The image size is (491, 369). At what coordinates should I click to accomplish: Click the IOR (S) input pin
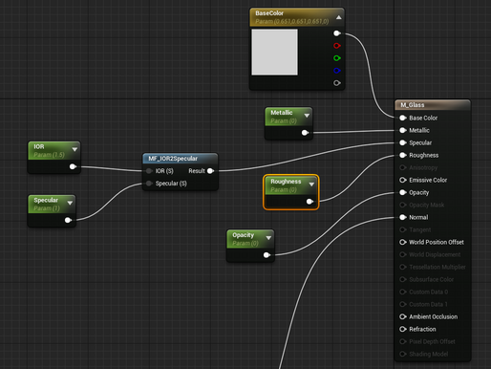pos(149,171)
